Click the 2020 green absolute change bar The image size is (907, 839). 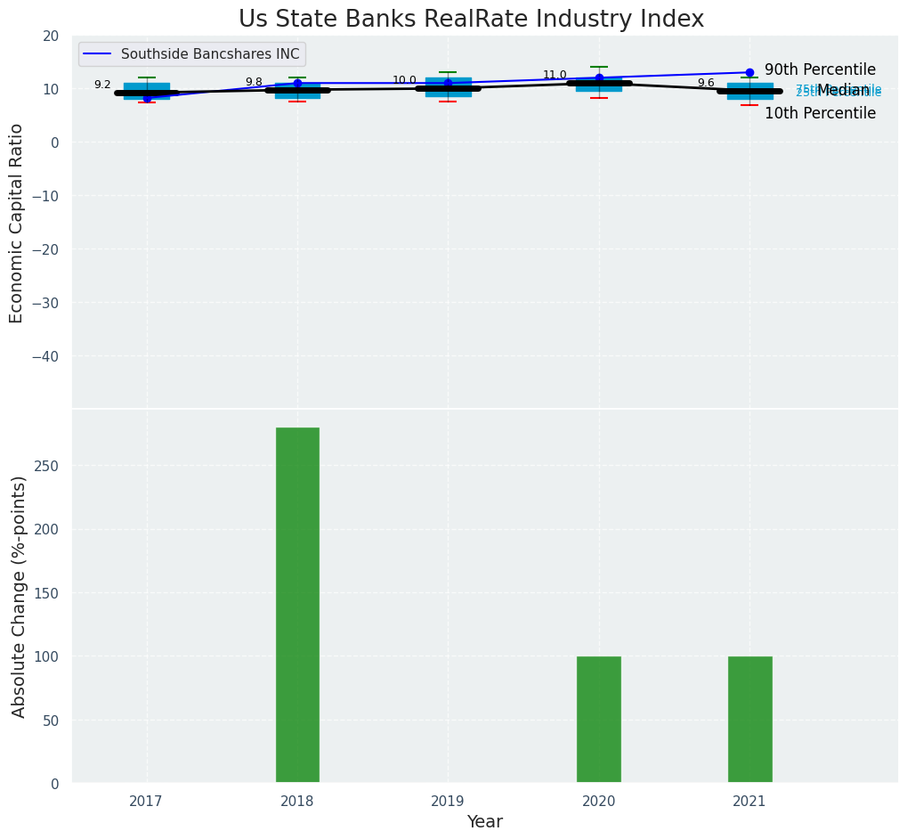pos(599,719)
